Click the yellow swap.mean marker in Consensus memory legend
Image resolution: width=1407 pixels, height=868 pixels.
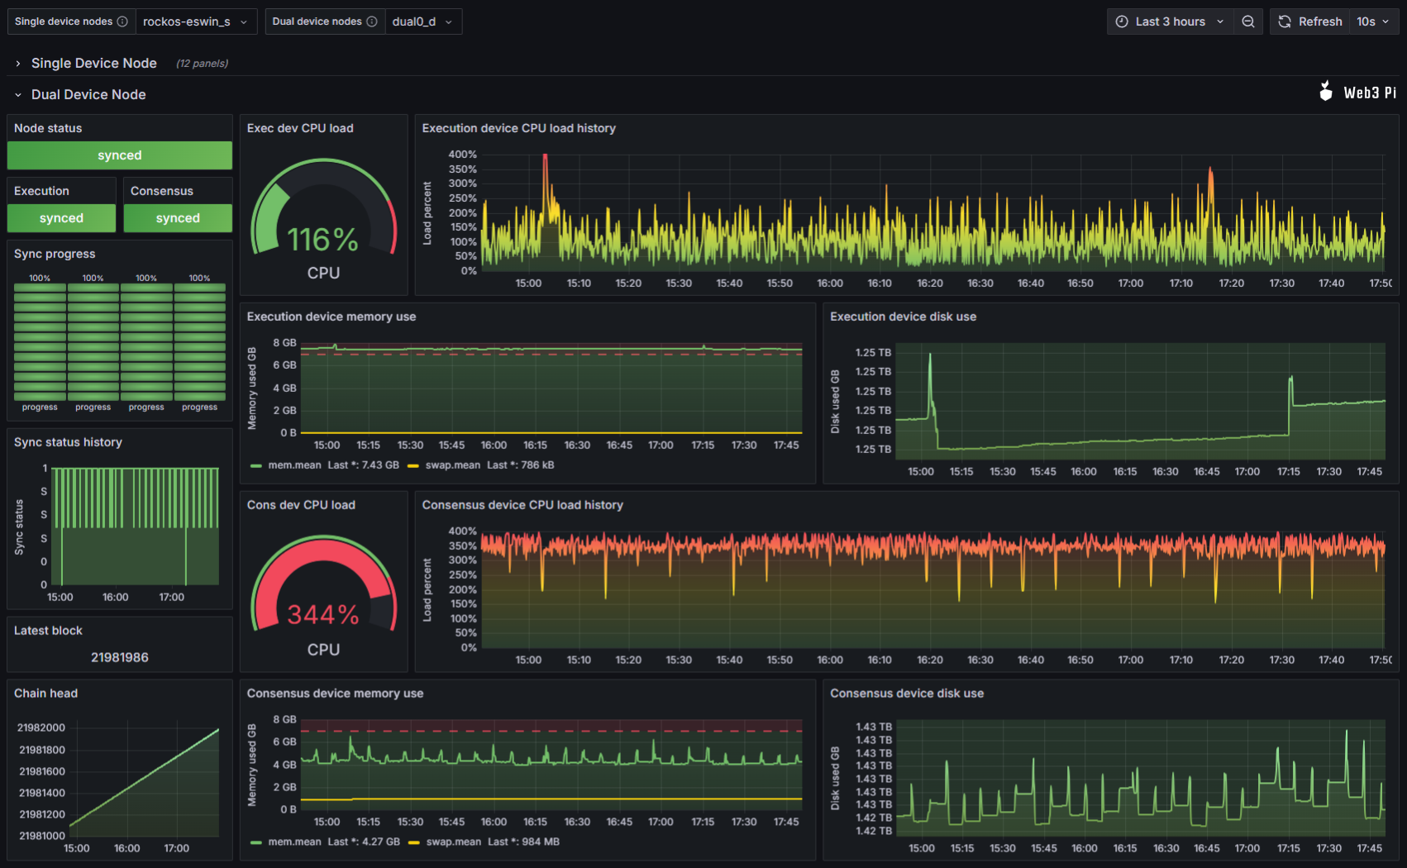tap(413, 842)
